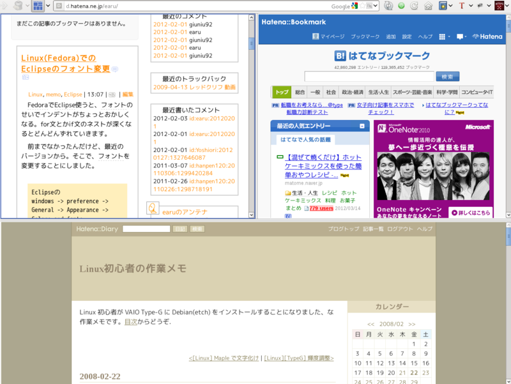Focus the Hatena::Diary search input

coord(146,229)
